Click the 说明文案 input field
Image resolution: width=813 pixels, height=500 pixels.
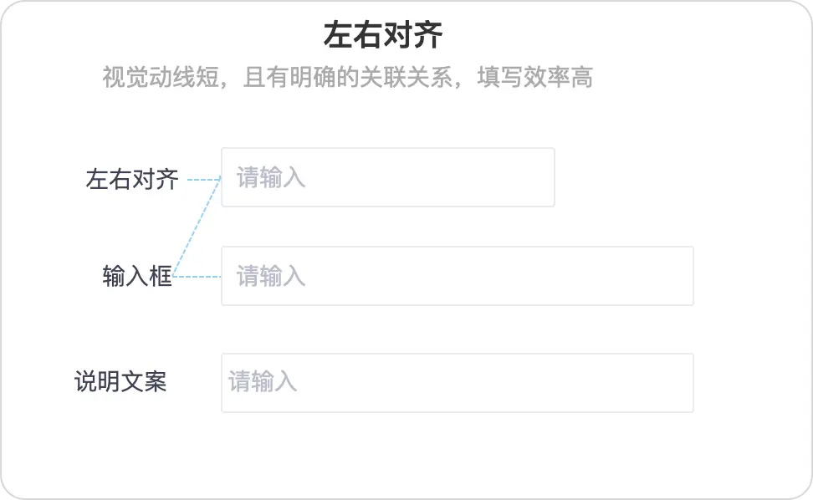pos(458,383)
